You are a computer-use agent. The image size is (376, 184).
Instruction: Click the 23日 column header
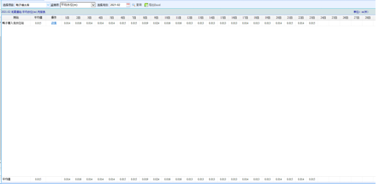pyautogui.click(x=312, y=18)
